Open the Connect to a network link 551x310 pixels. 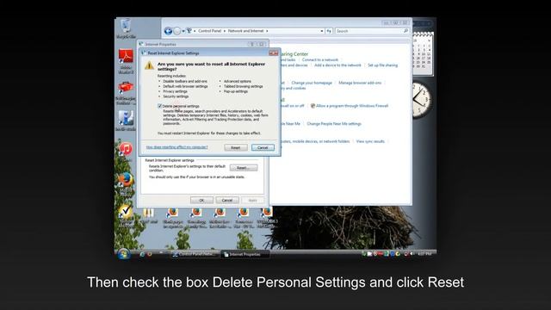pos(319,59)
